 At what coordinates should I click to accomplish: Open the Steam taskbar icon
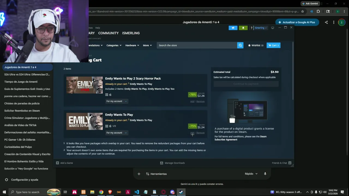pos(181,192)
